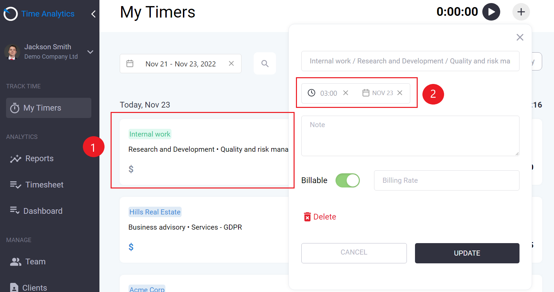
Task: Click the Research and Development task description
Action: click(x=208, y=149)
